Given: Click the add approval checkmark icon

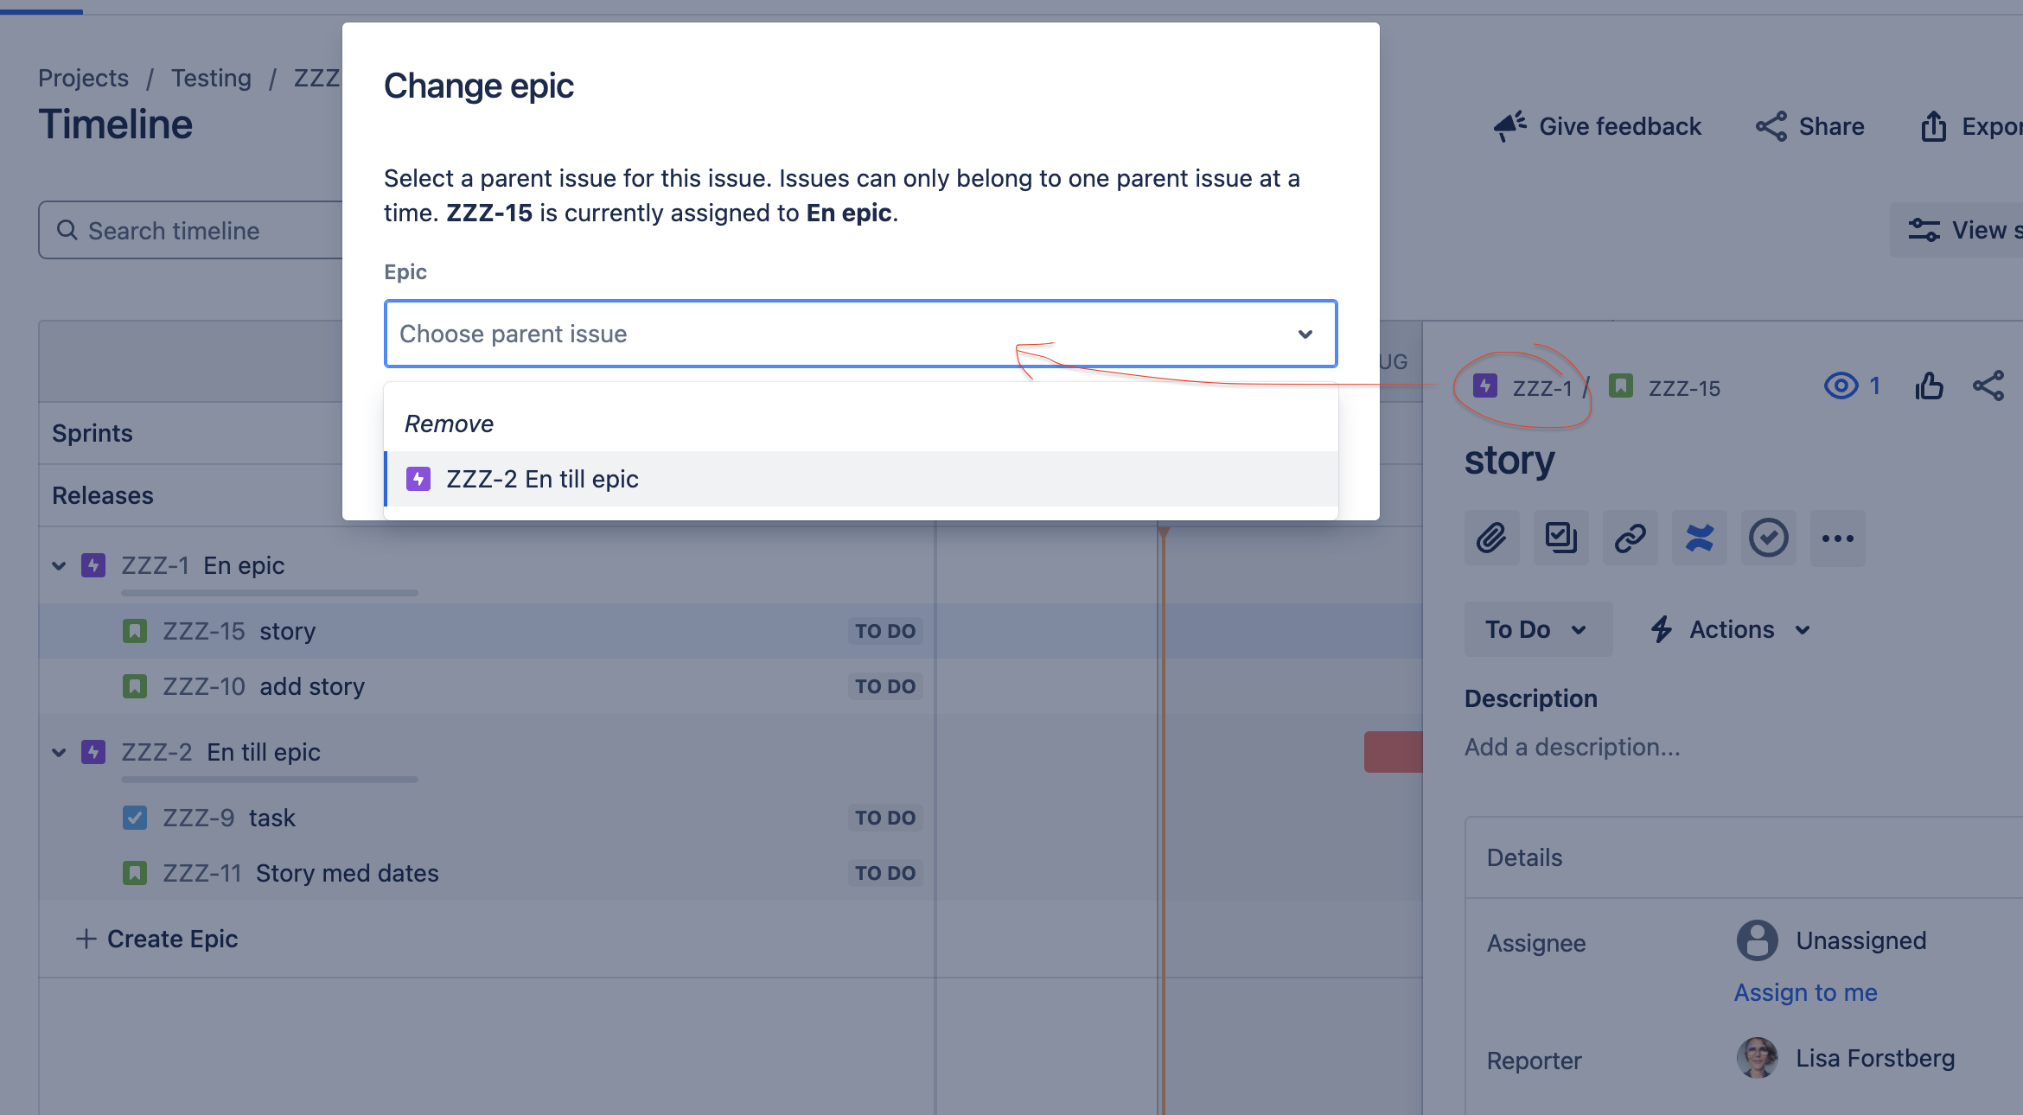Looking at the screenshot, I should point(1767,538).
